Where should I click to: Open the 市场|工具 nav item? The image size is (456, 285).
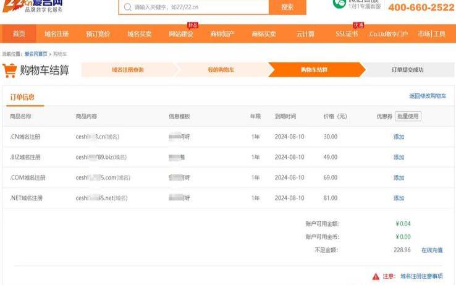pos(431,34)
